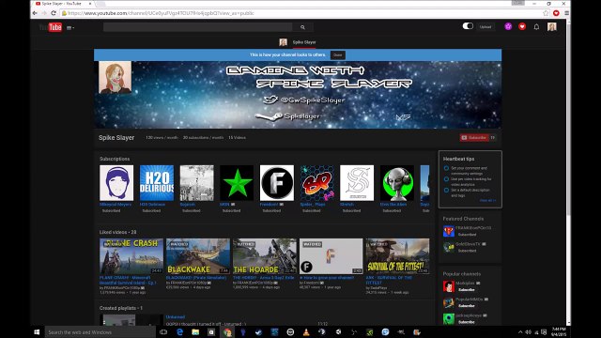Open the Liked videos section heading
Screen dimensions: 601x338
pyautogui.click(x=118, y=232)
